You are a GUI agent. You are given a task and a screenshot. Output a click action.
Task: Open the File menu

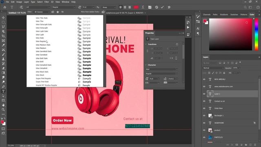click(x=7, y=2)
